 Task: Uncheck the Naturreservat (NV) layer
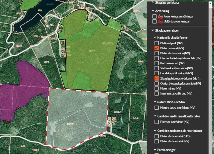pos(157,48)
